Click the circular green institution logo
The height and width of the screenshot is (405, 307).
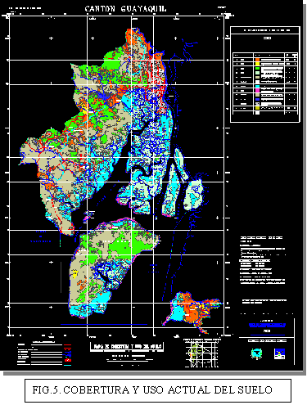(x=256, y=353)
